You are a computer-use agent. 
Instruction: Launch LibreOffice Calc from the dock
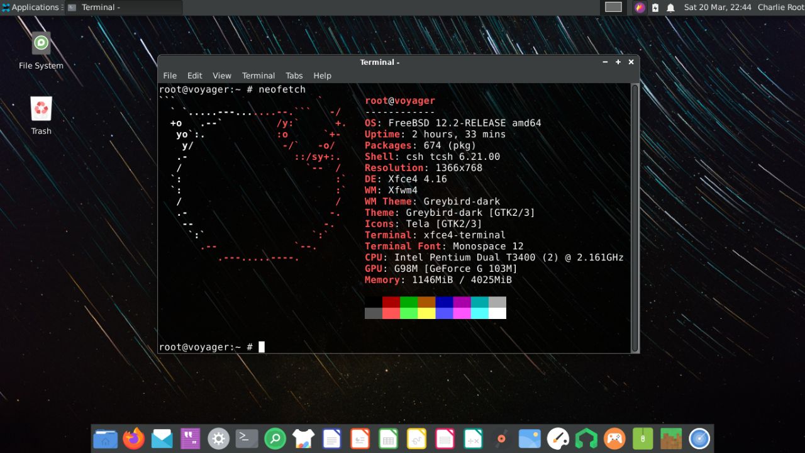(389, 439)
